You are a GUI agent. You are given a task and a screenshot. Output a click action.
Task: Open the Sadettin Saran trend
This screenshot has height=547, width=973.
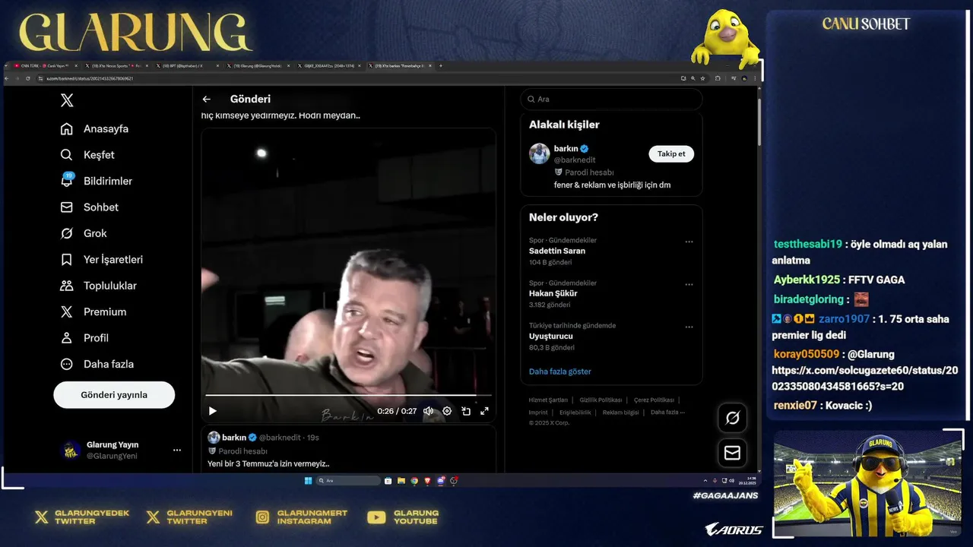(557, 251)
